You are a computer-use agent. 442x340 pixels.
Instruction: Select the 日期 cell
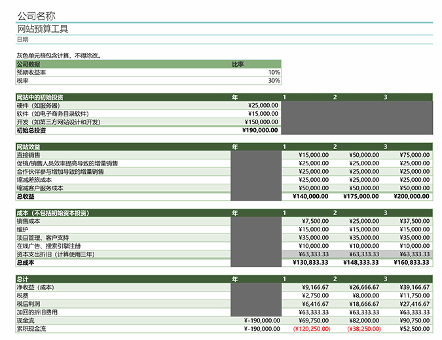pyautogui.click(x=22, y=39)
